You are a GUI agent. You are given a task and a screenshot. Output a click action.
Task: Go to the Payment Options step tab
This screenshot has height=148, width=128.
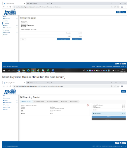click(x=39, y=101)
